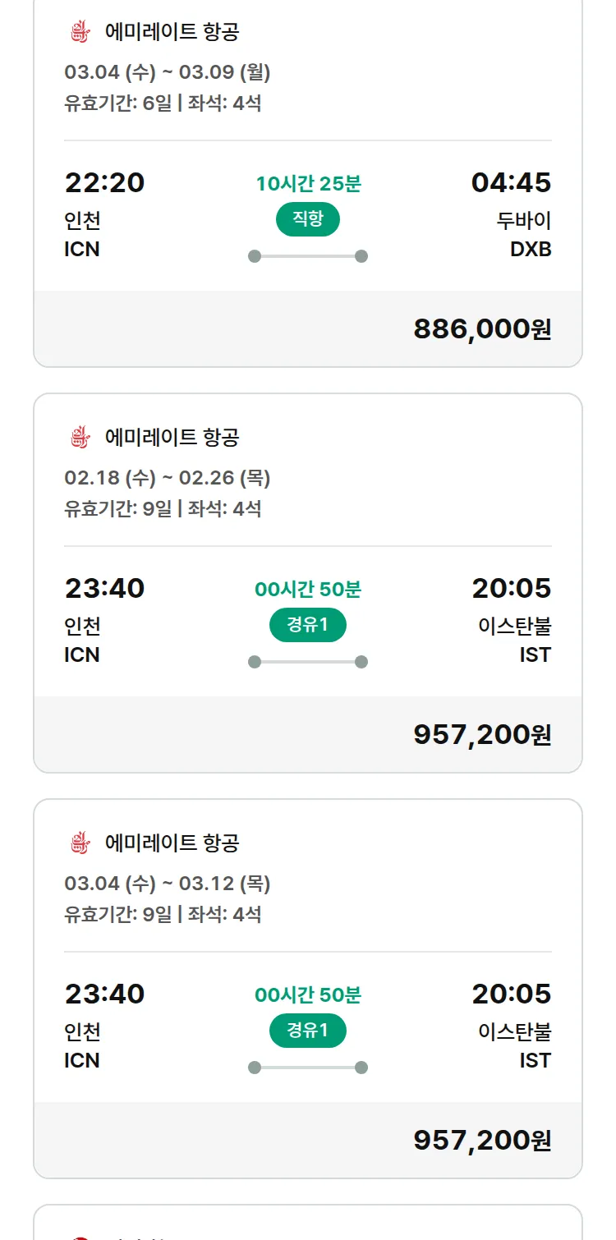This screenshot has height=1240, width=616.
Task: Tap the 경유1 badge on the 03.12 return flight
Action: point(308,1031)
